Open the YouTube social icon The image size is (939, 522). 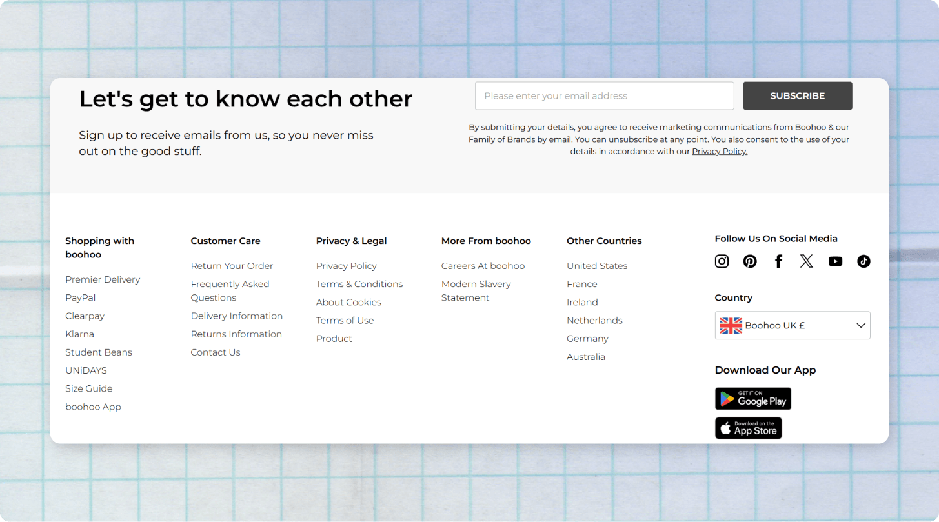(x=835, y=261)
